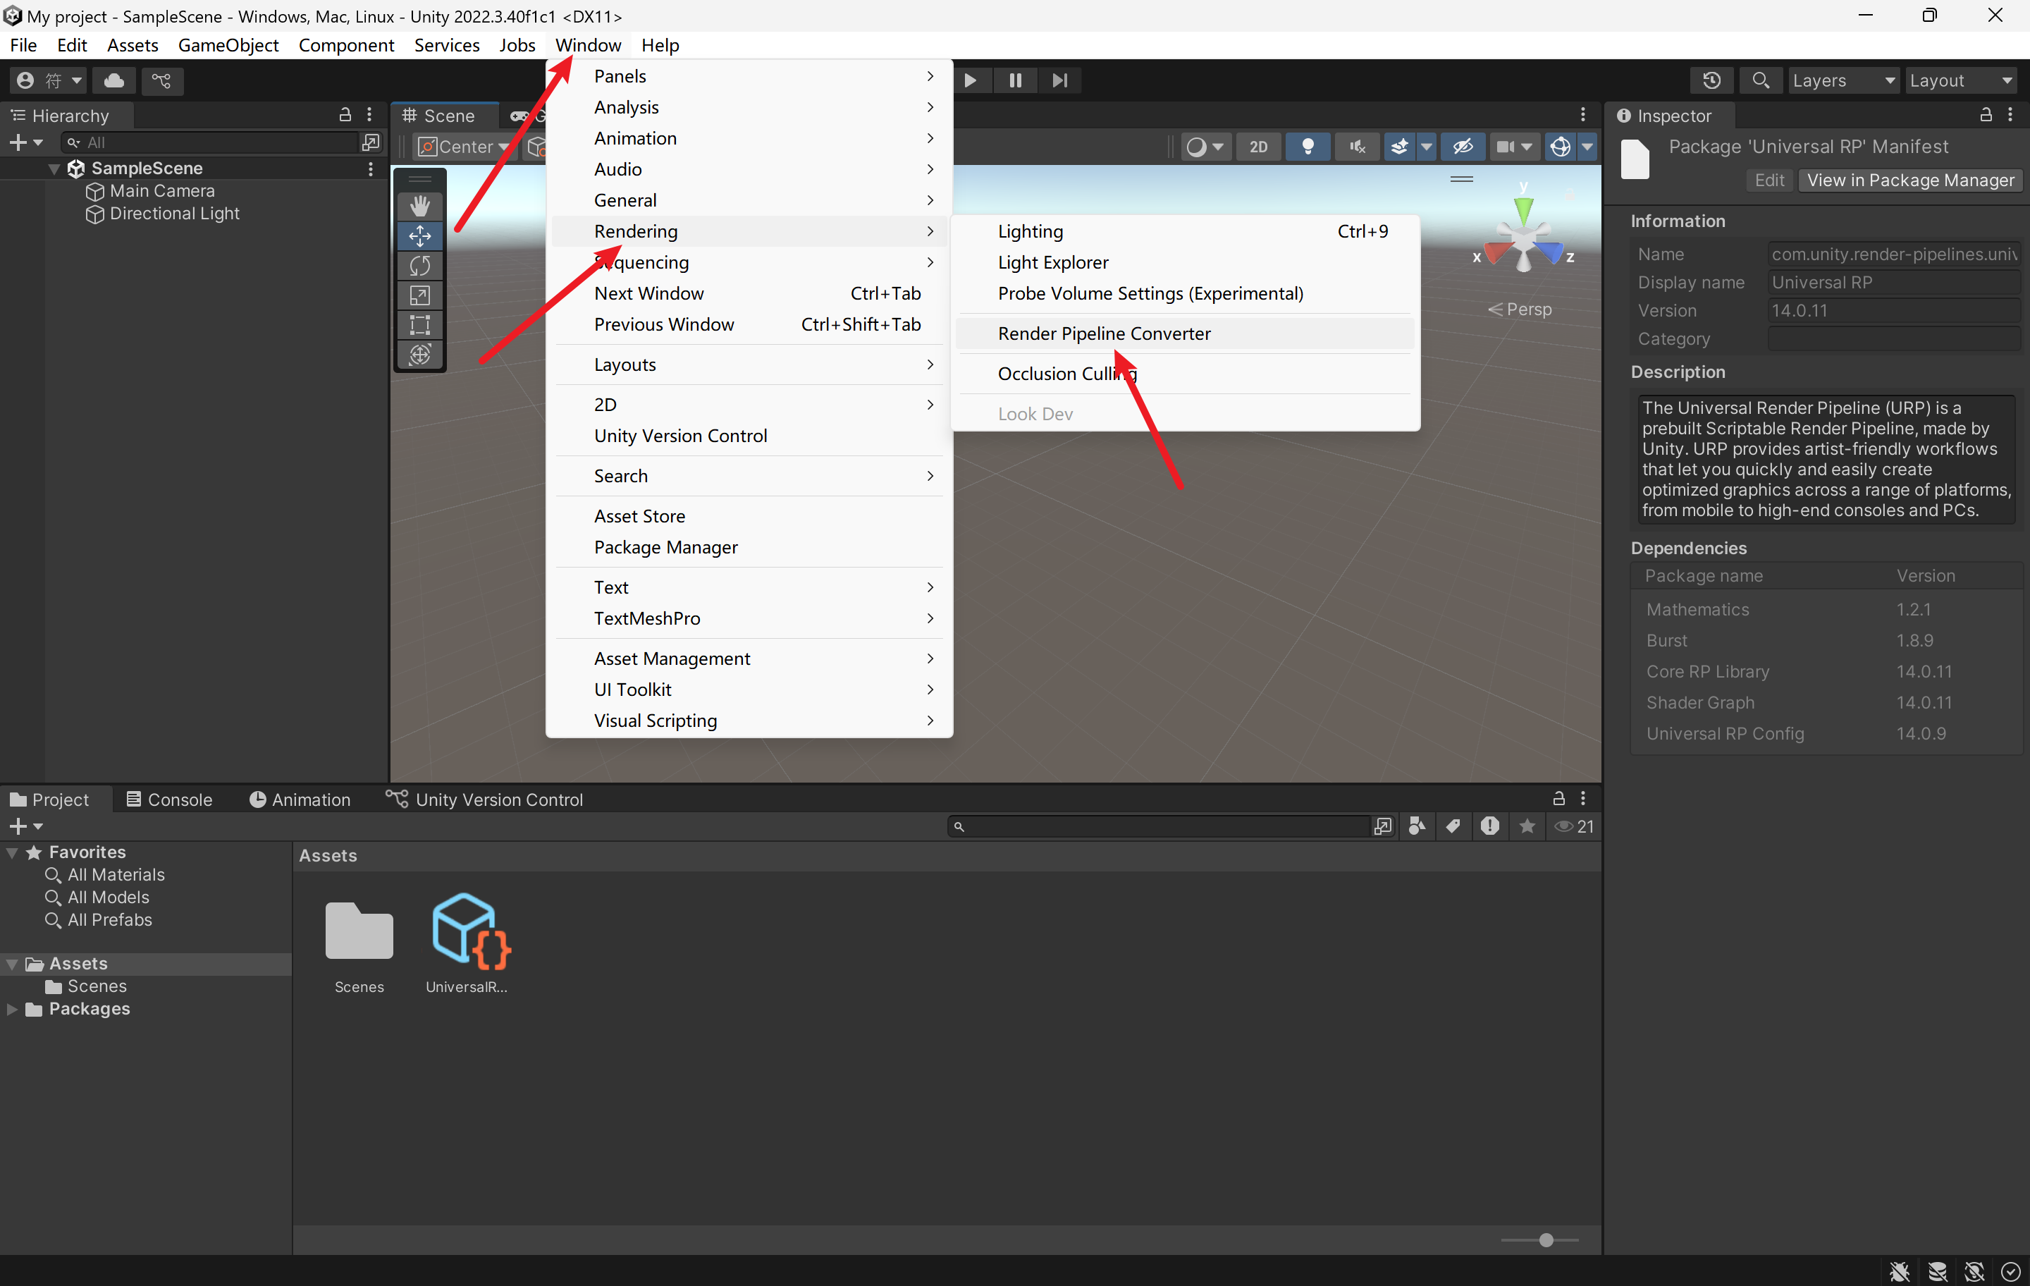Viewport: 2030px width, 1286px height.
Task: Toggle scene audio mute
Action: tap(1358, 147)
